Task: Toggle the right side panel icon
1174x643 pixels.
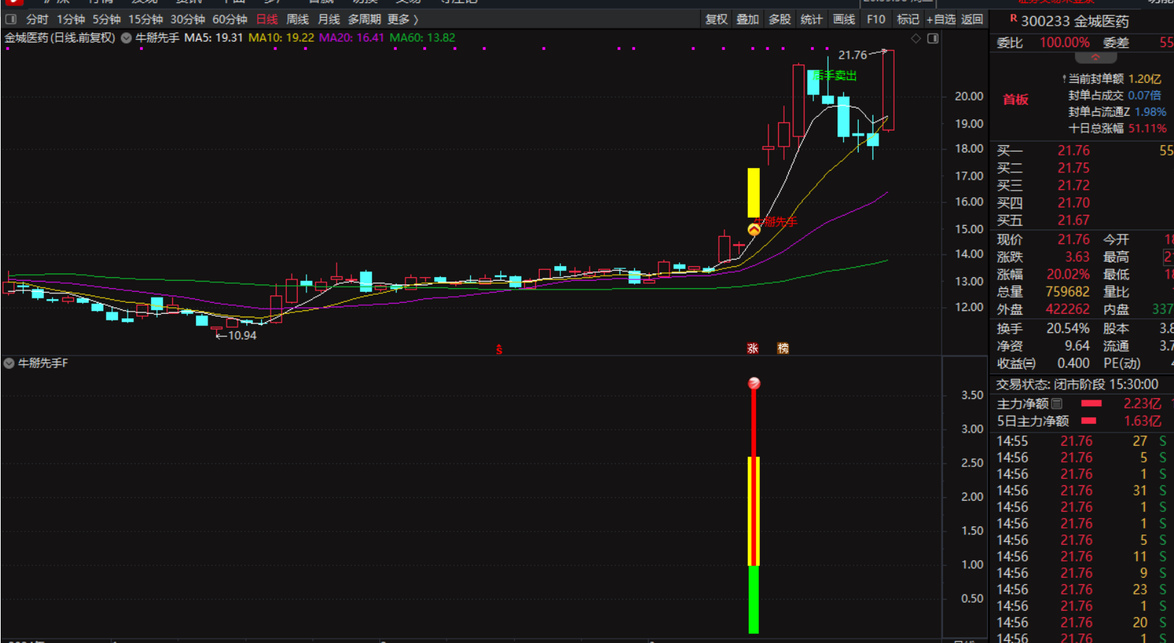Action: pyautogui.click(x=933, y=38)
